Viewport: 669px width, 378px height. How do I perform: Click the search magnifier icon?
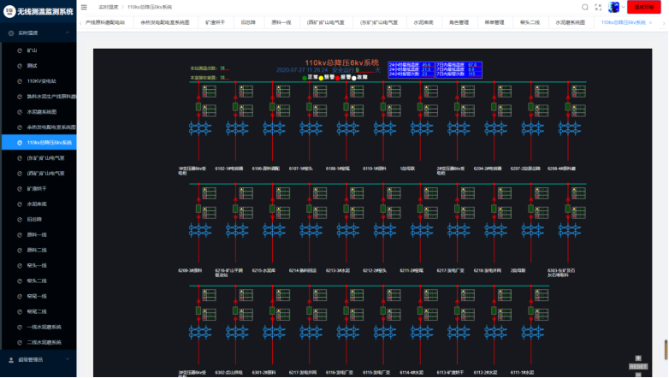pyautogui.click(x=585, y=7)
